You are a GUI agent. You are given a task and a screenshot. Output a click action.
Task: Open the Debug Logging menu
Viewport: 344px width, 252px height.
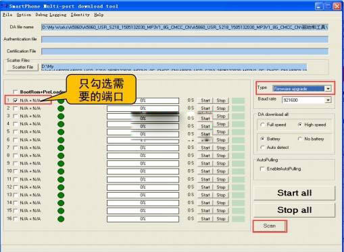51,15
